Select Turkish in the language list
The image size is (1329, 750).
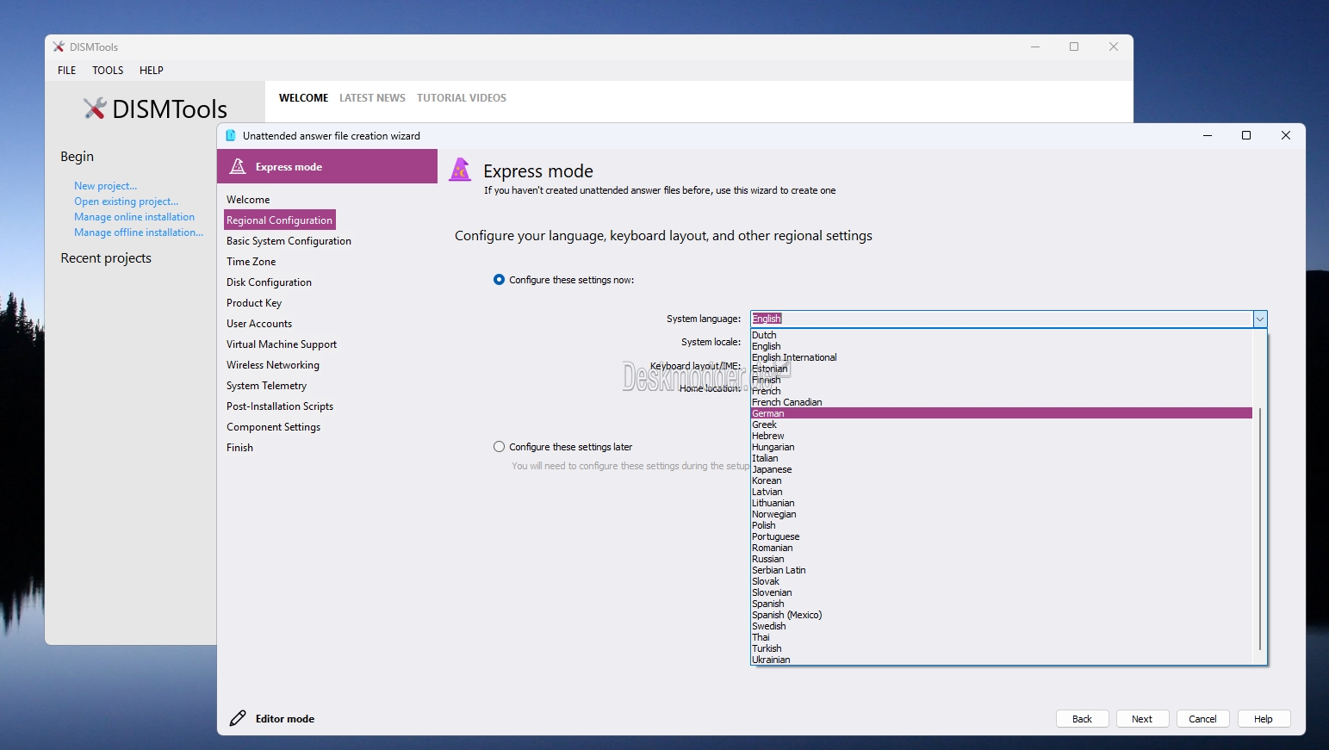(1002, 648)
